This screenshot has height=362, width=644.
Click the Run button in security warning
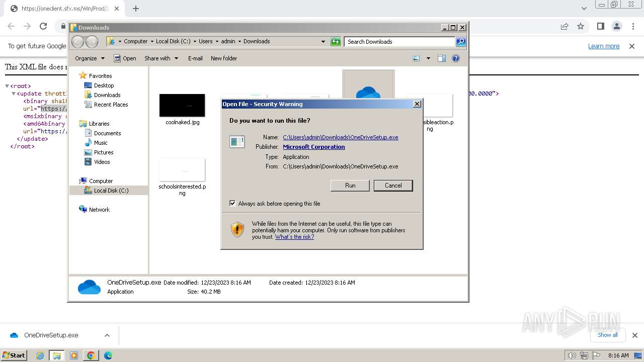click(350, 186)
